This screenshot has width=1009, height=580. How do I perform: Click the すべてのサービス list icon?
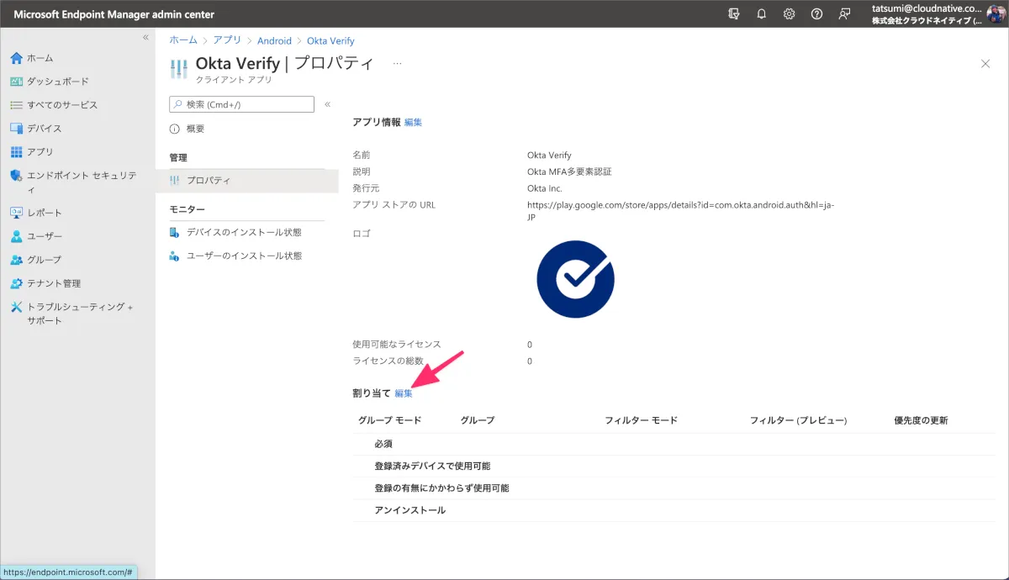click(x=16, y=105)
